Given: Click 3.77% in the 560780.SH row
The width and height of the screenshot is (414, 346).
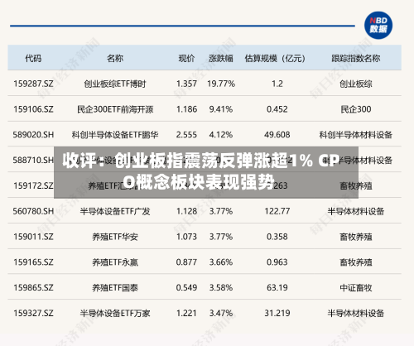Looking at the screenshot, I should [221, 211].
